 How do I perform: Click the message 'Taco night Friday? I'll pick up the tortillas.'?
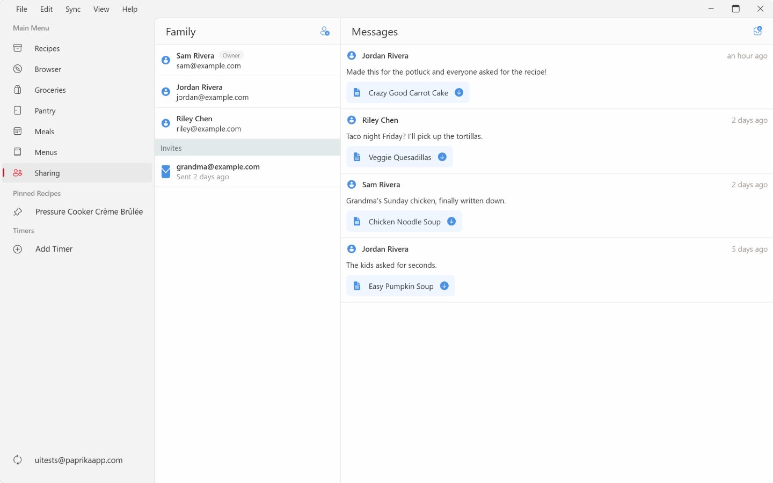[414, 136]
